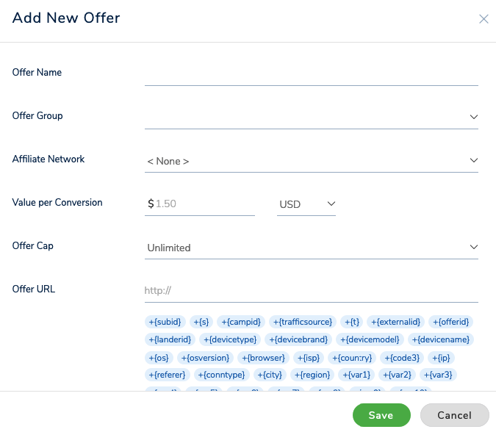Image resolution: width=496 pixels, height=432 pixels.
Task: Open the Offer Cap Unlimited dropdown
Action: pos(312,248)
